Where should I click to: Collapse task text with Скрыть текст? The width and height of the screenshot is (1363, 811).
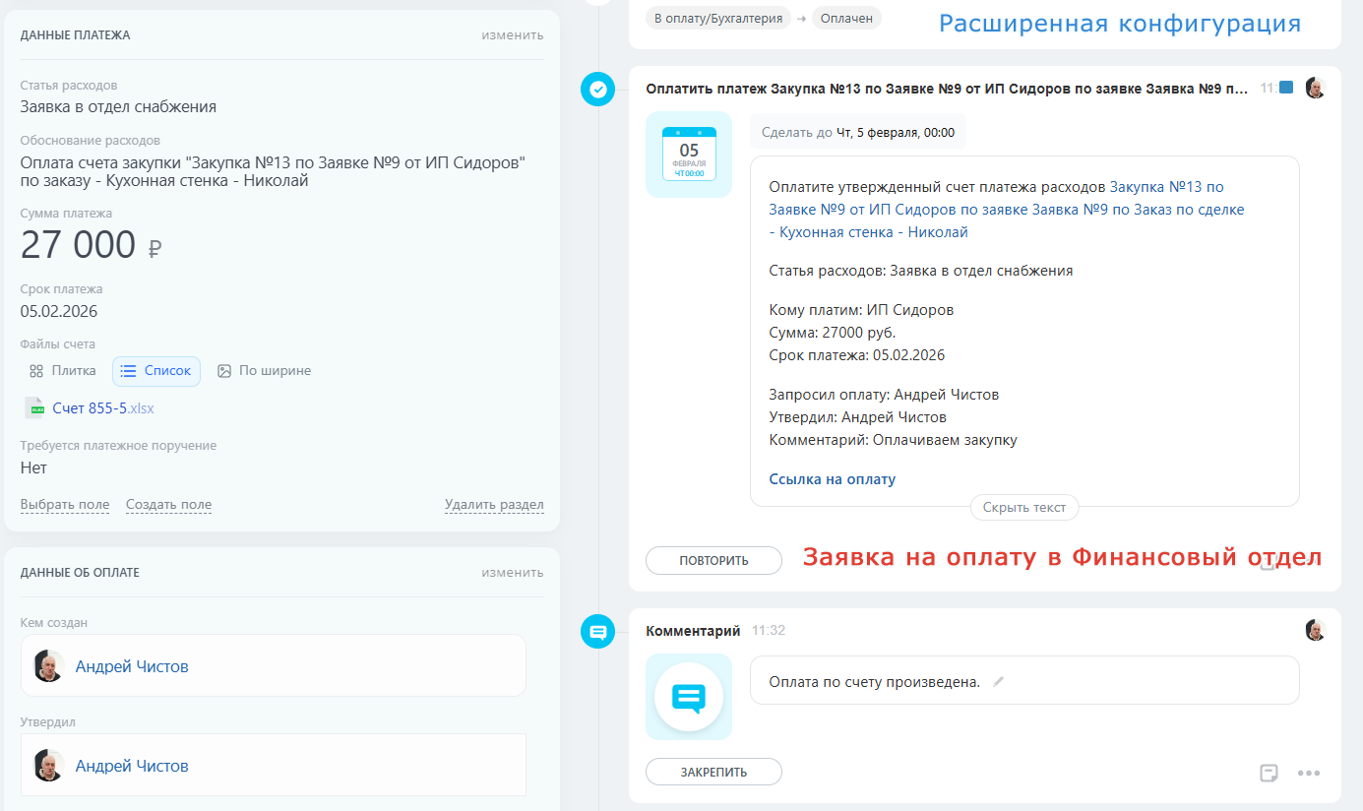pyautogui.click(x=1023, y=508)
